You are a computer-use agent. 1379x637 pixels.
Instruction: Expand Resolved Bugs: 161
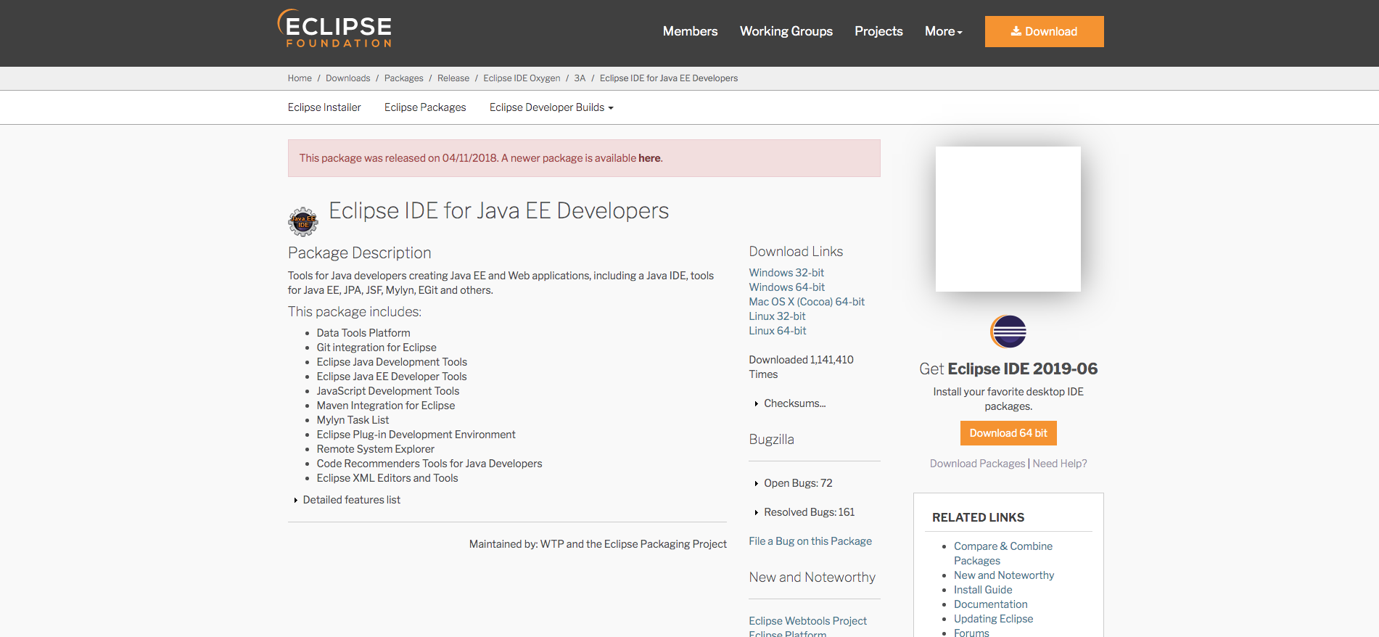[x=809, y=512]
